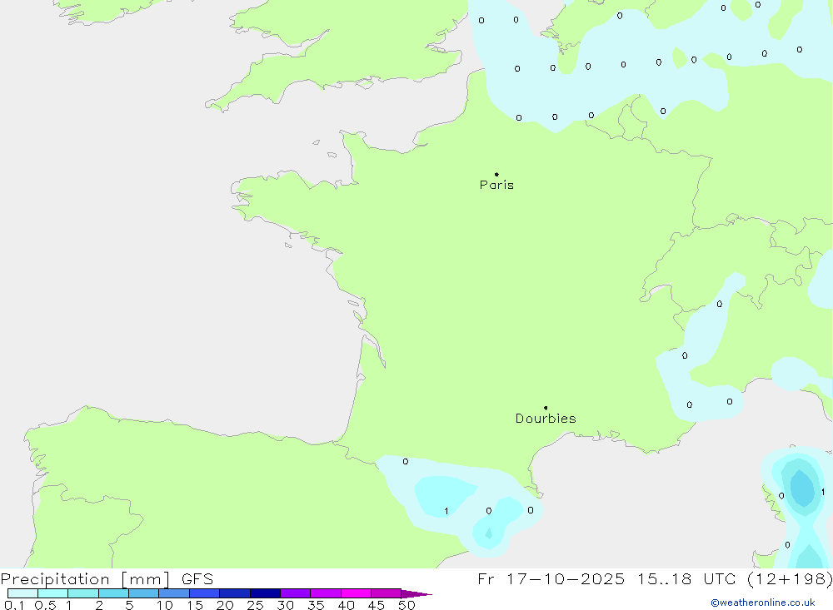Click the '0.5' legend scale value
The height and width of the screenshot is (610, 833).
(x=45, y=605)
